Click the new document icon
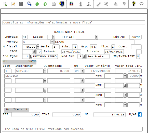Screen dimensions: 148x133 point(5,4)
